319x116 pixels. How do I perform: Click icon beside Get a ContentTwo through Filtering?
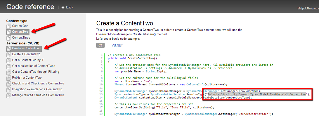click(8, 72)
